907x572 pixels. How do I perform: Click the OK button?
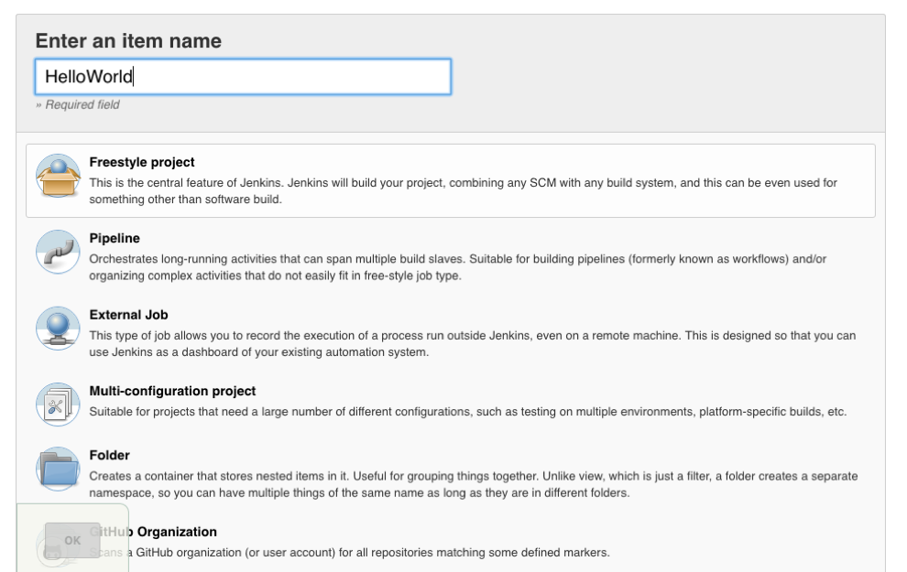pyautogui.click(x=72, y=540)
